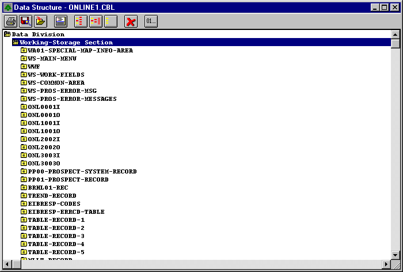Select the WS-PROS-ERROR-MESSAGES entry
This screenshot has height=272, width=403.
coord(72,99)
